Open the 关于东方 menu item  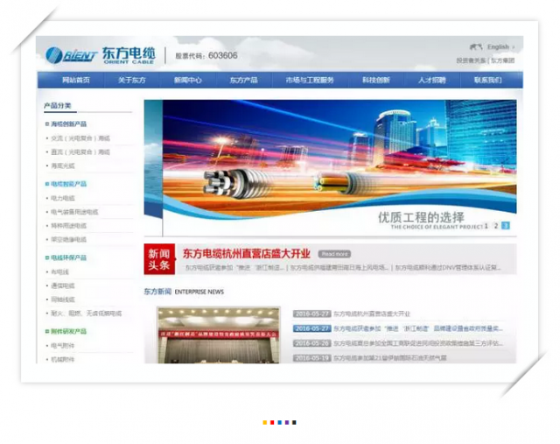coord(132,80)
